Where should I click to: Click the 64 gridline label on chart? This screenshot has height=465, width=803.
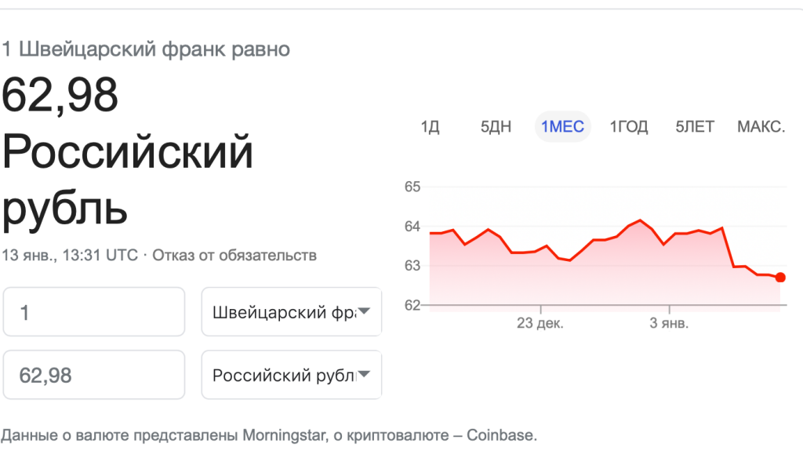[412, 227]
